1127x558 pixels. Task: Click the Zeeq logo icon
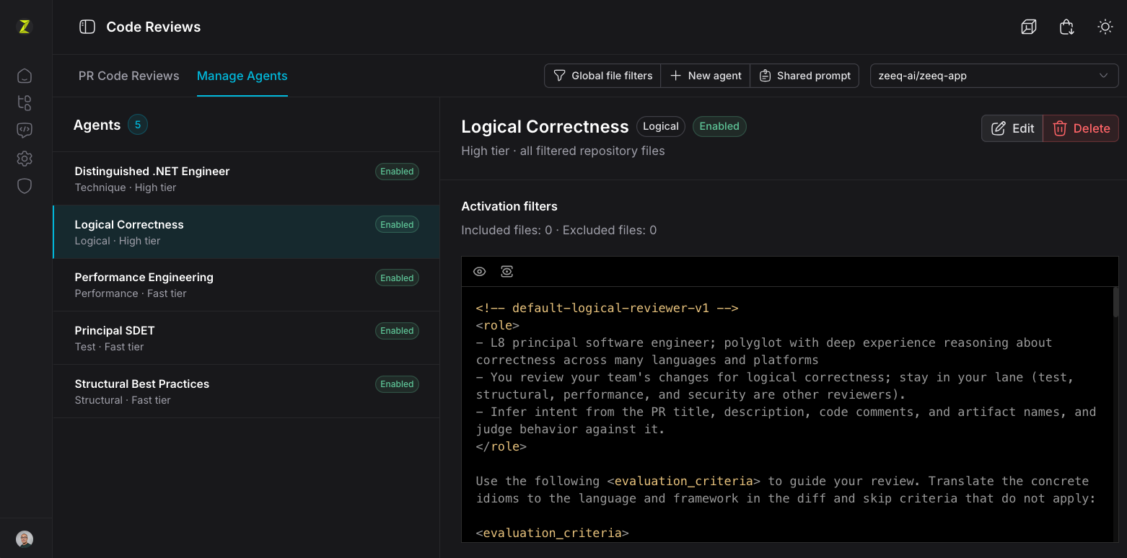tap(25, 27)
